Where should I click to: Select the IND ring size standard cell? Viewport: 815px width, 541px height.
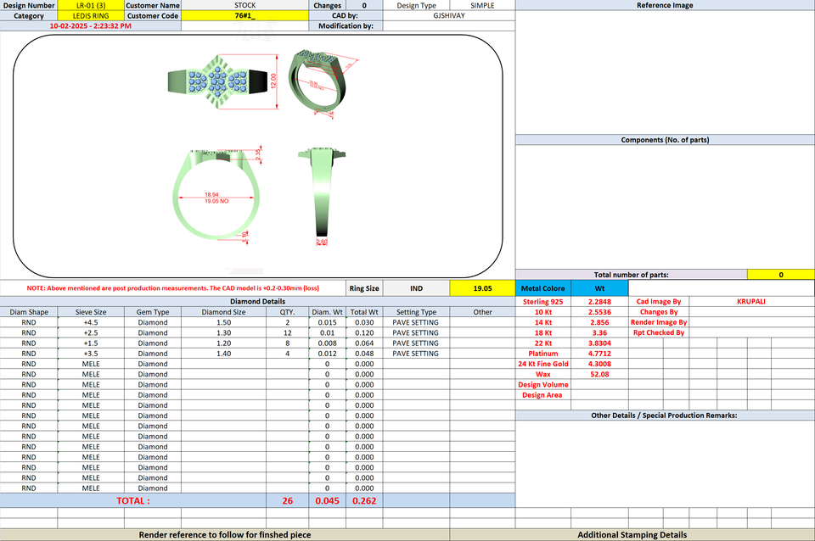click(x=416, y=288)
